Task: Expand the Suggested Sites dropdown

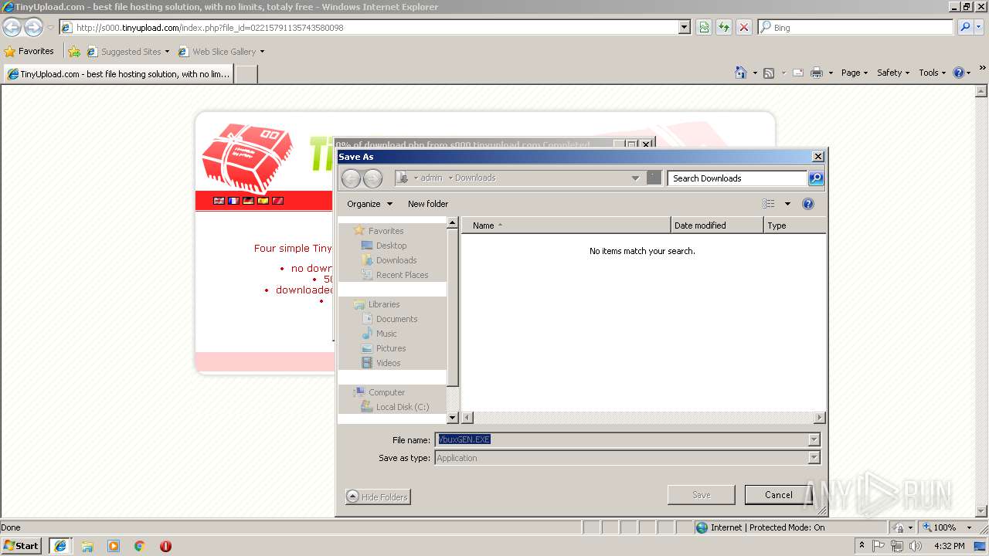Action: (167, 52)
